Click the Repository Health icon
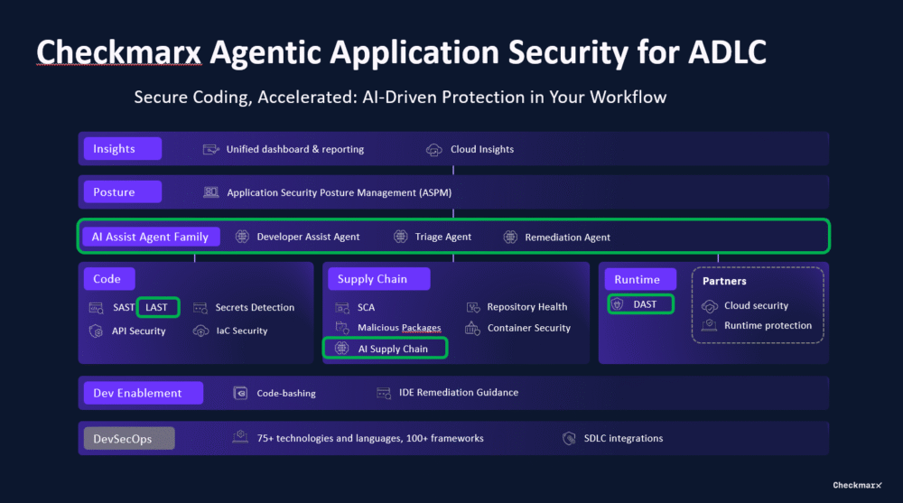The width and height of the screenshot is (903, 503). pyautogui.click(x=473, y=307)
